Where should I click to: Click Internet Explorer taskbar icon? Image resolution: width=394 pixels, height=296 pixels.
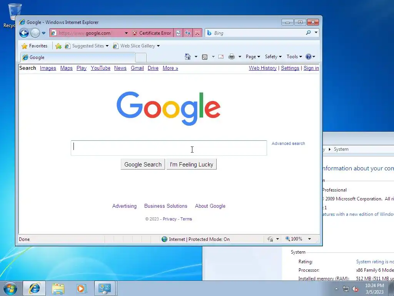pyautogui.click(x=34, y=288)
